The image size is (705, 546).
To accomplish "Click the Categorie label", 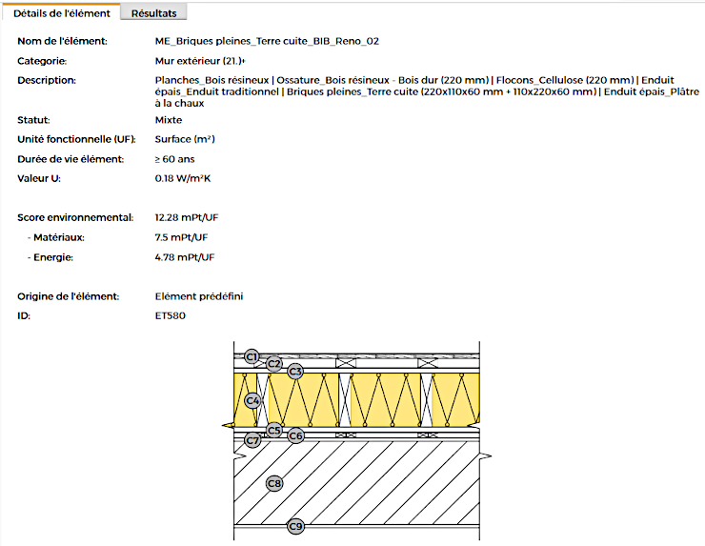I will [x=42, y=61].
